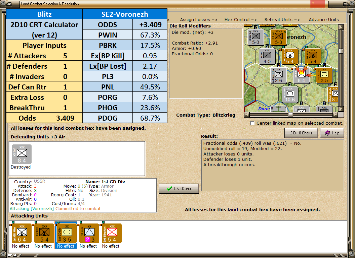Viewport: 355px width, 258px height.
Task: Click the PWIN value 67.3%
Action: tap(150, 35)
